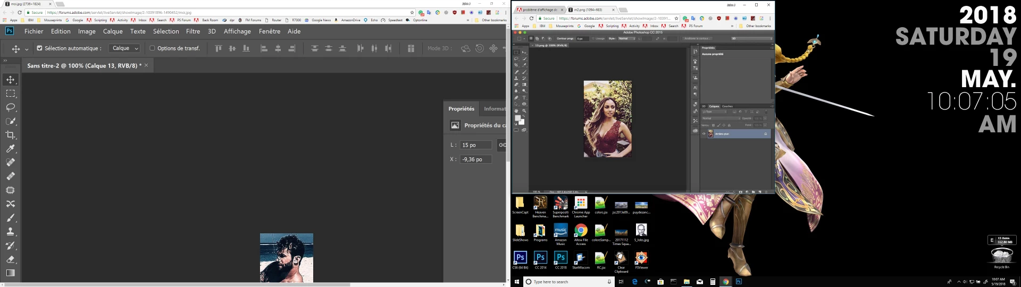
Task: Select the History Brush tool
Action: (11, 246)
